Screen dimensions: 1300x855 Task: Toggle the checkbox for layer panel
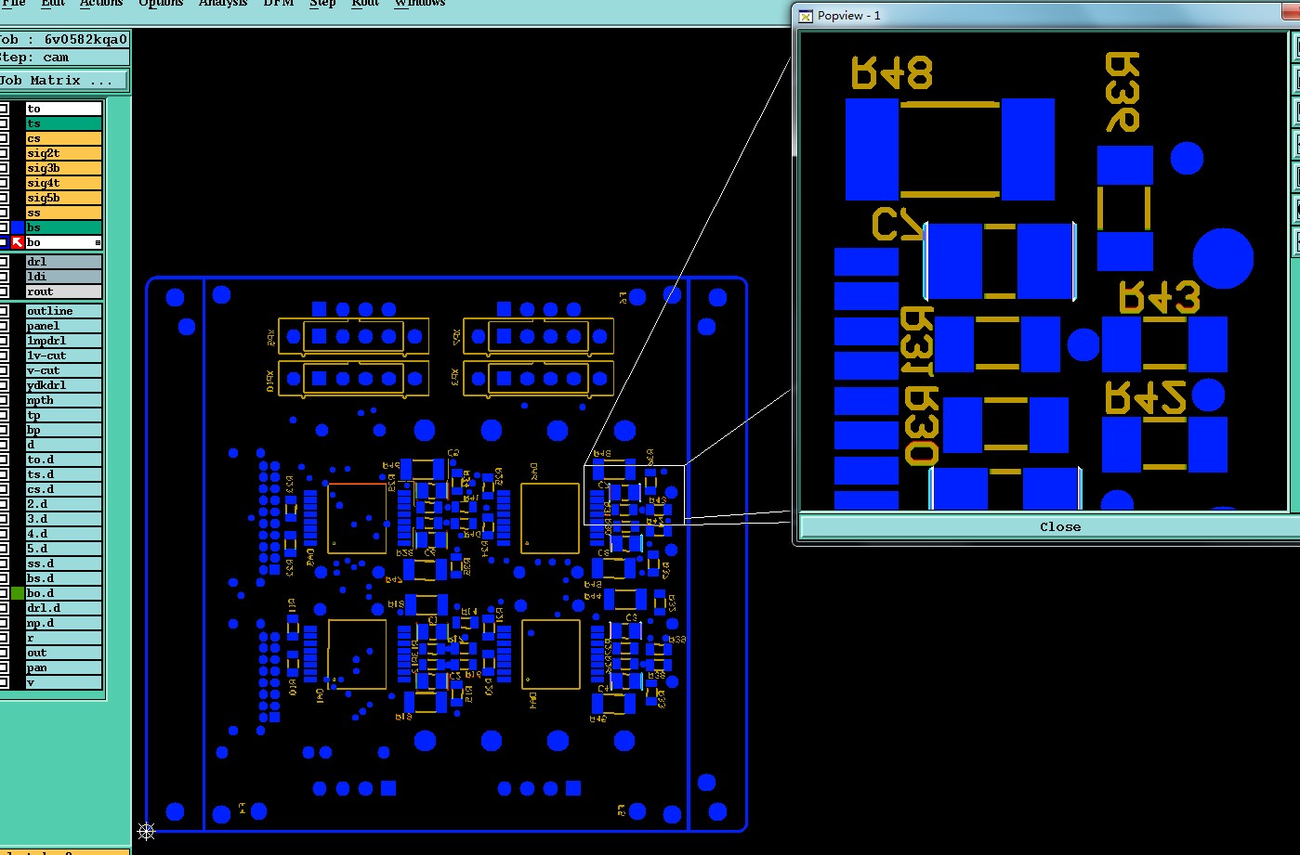pyautogui.click(x=4, y=326)
